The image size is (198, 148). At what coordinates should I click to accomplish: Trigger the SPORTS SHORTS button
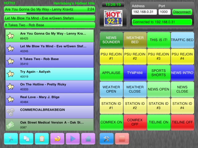coord(159,73)
